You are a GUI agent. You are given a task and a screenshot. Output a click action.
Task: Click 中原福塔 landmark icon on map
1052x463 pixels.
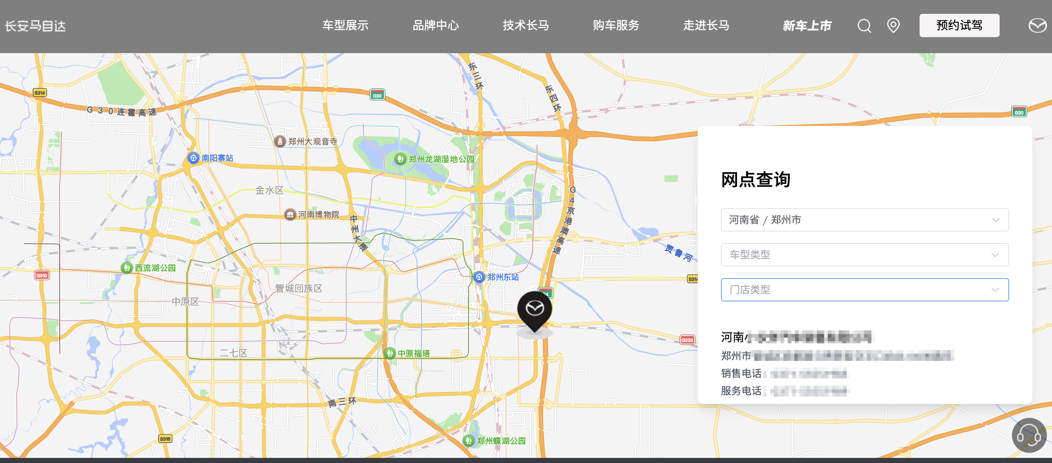coord(390,353)
